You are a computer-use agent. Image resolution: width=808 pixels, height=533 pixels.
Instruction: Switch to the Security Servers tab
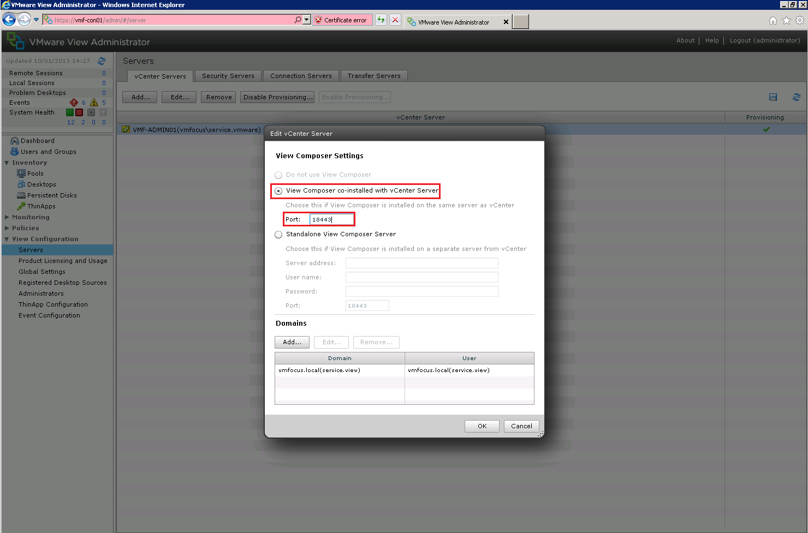pos(228,76)
